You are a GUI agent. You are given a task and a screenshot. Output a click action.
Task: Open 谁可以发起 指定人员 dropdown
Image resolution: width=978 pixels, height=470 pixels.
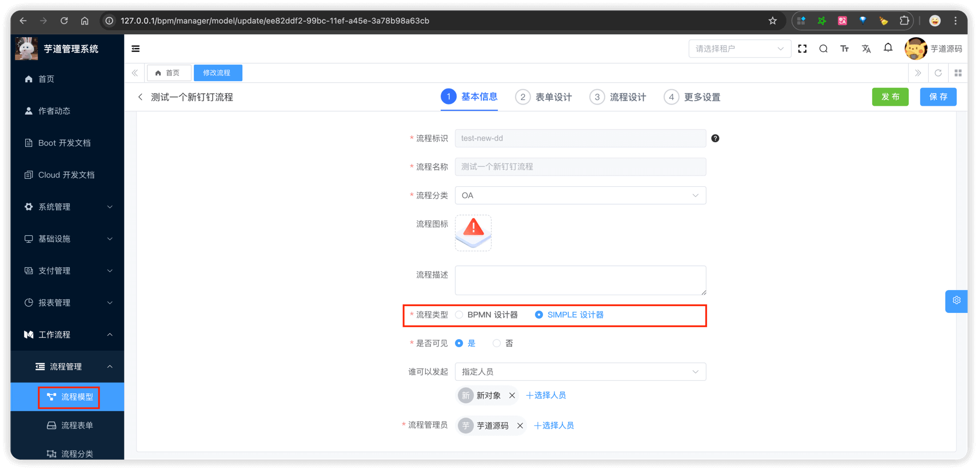tap(580, 372)
